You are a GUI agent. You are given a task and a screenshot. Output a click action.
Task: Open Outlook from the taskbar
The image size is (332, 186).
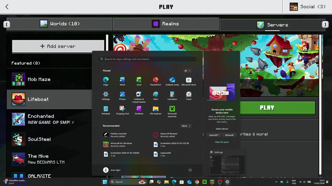pos(189,182)
